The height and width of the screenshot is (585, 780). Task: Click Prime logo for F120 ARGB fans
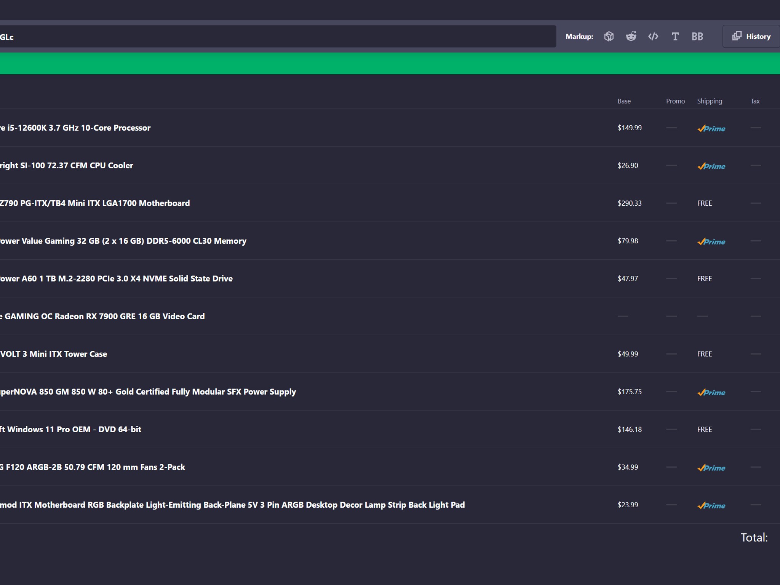[x=711, y=468]
